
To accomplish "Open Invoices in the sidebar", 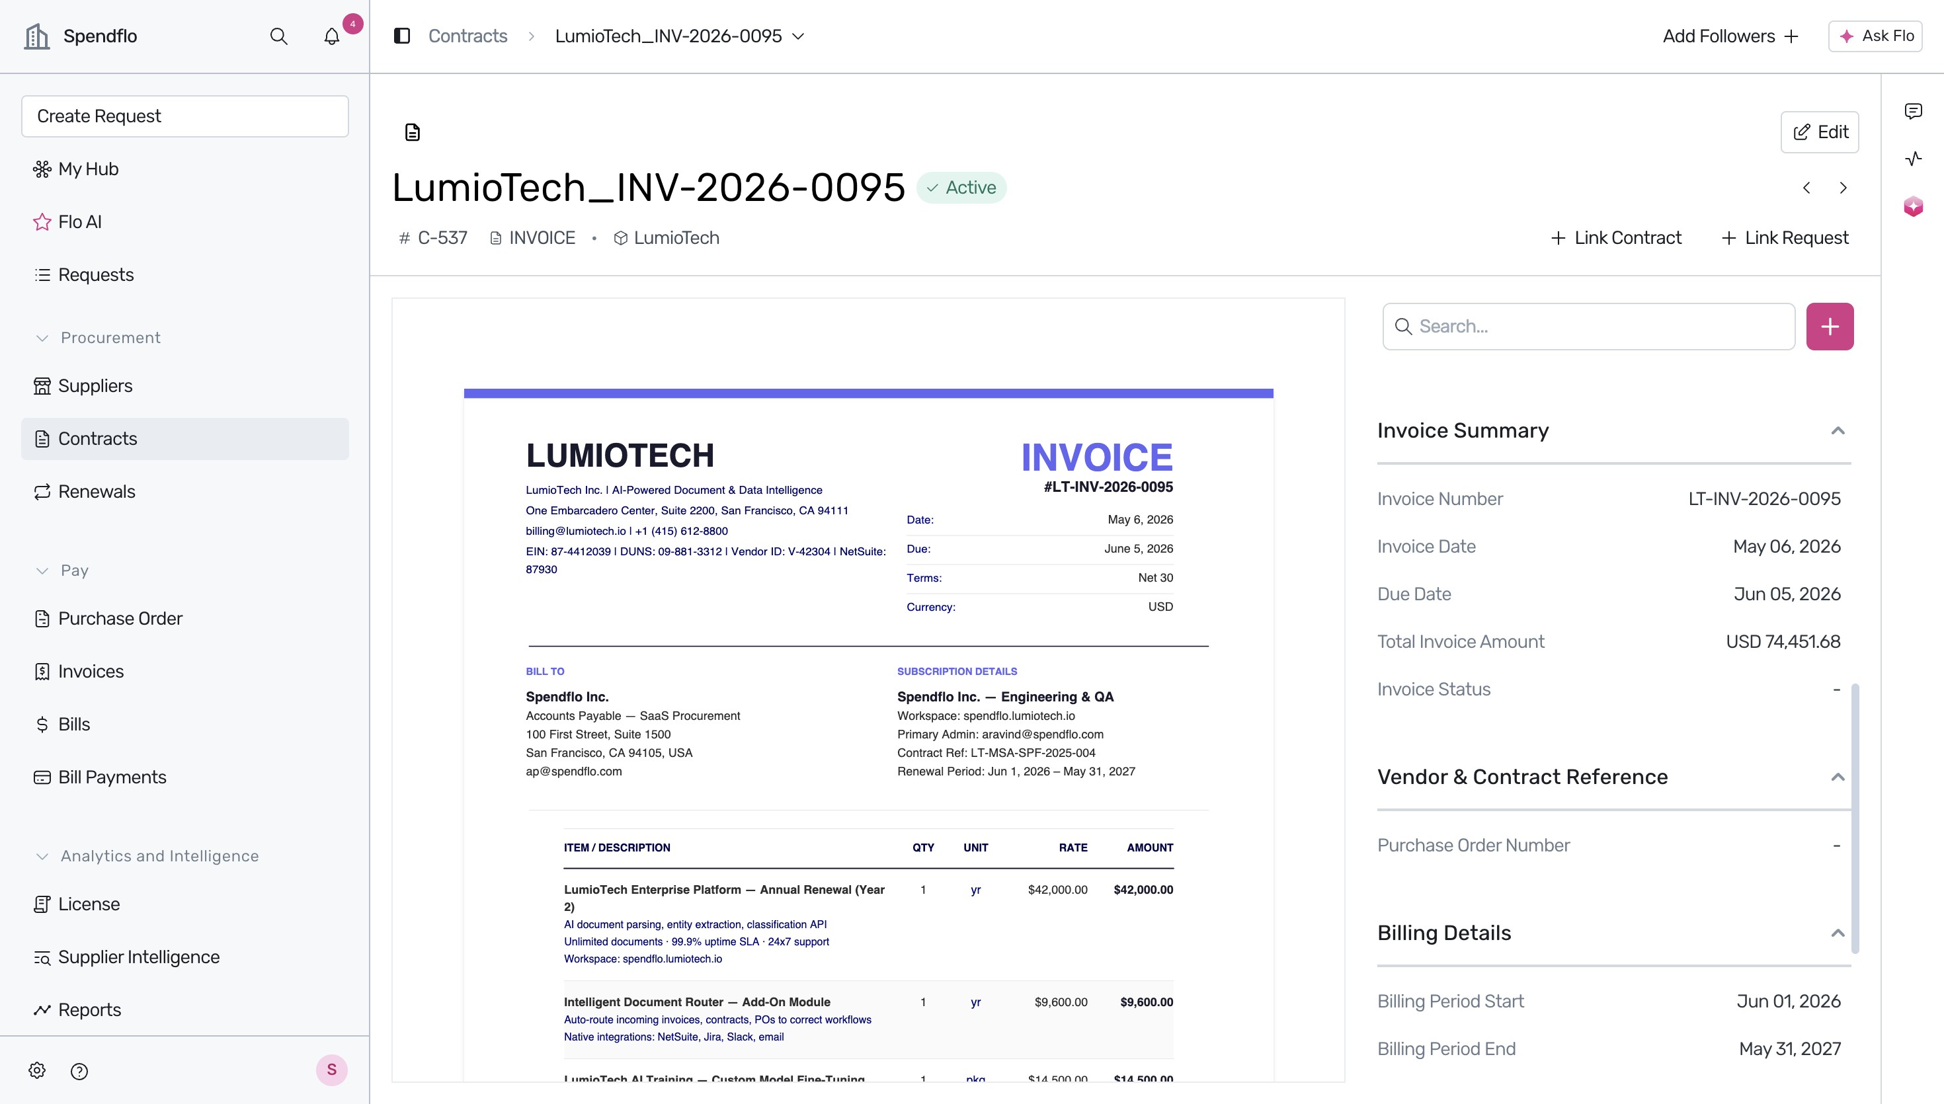I will click(x=185, y=672).
